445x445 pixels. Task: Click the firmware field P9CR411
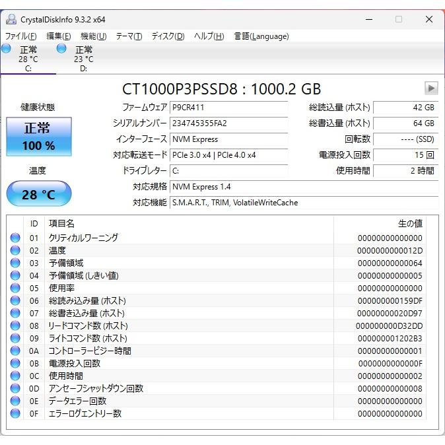(x=228, y=108)
